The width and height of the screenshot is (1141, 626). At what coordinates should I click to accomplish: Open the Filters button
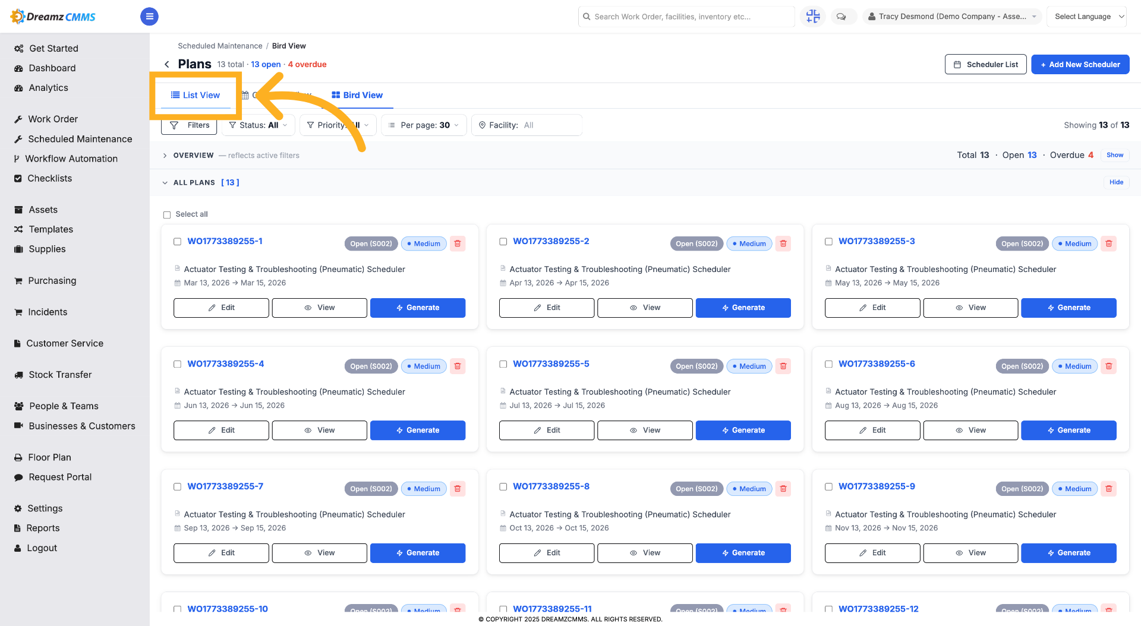190,125
